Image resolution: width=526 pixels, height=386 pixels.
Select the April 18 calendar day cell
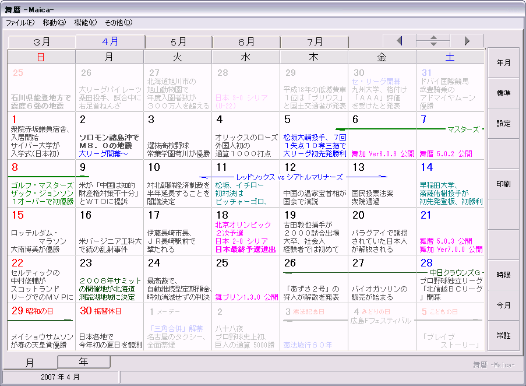coord(245,231)
